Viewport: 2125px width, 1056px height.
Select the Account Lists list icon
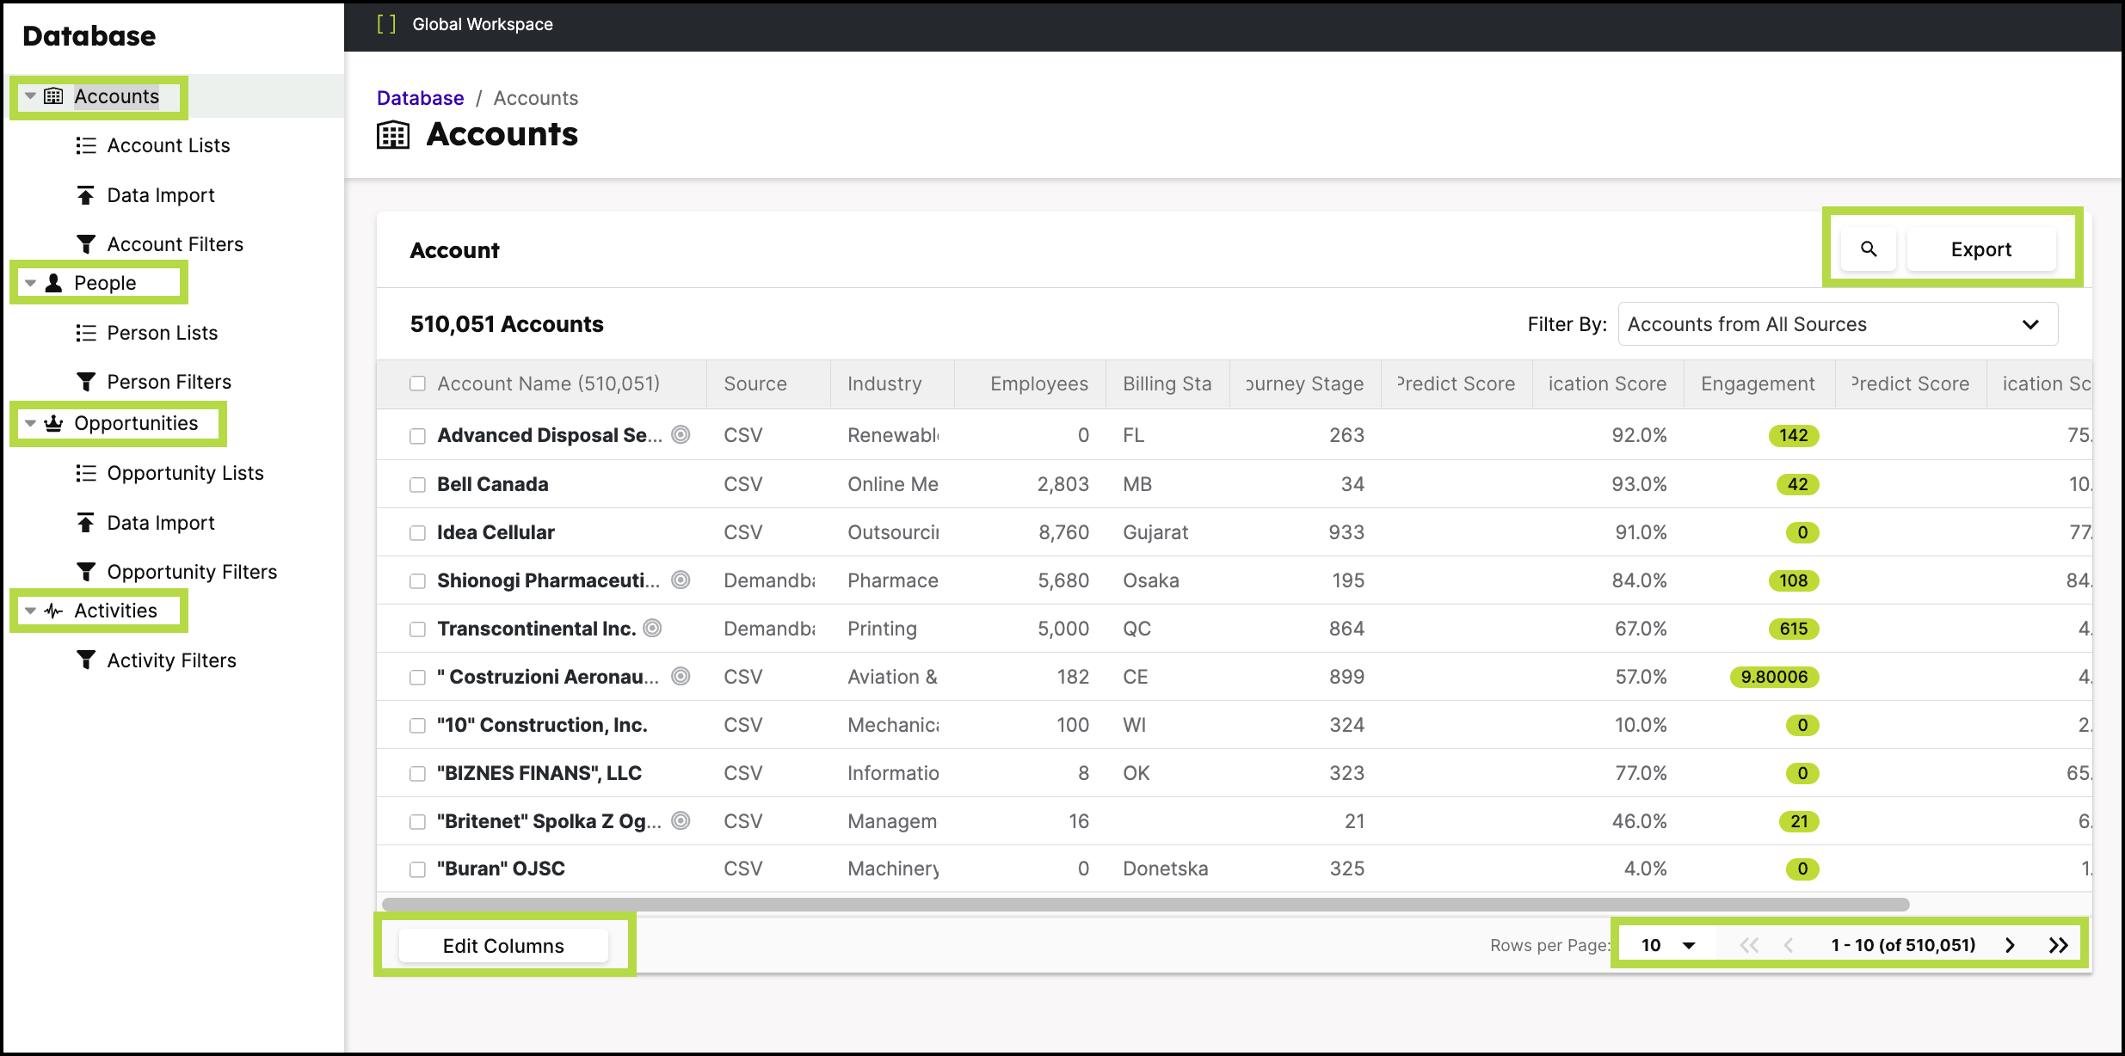pyautogui.click(x=86, y=144)
